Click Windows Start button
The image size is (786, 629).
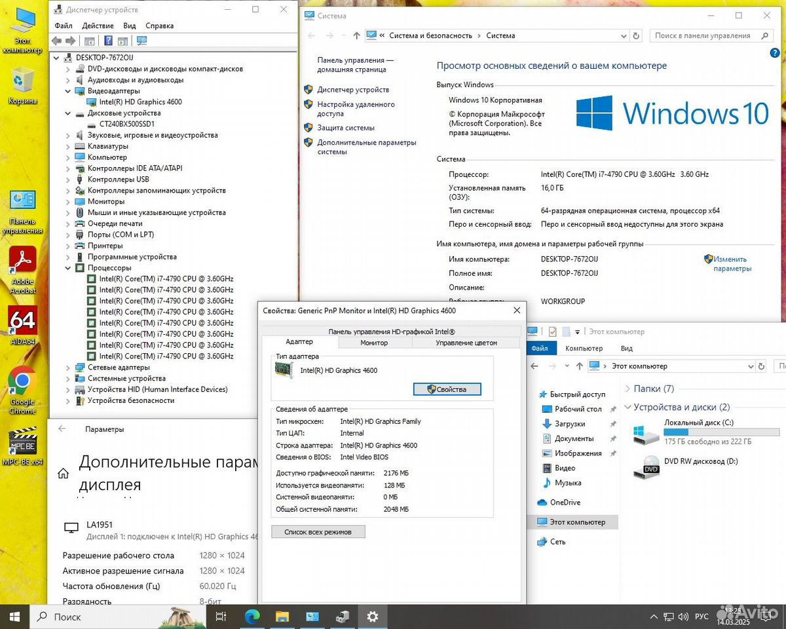pos(14,617)
